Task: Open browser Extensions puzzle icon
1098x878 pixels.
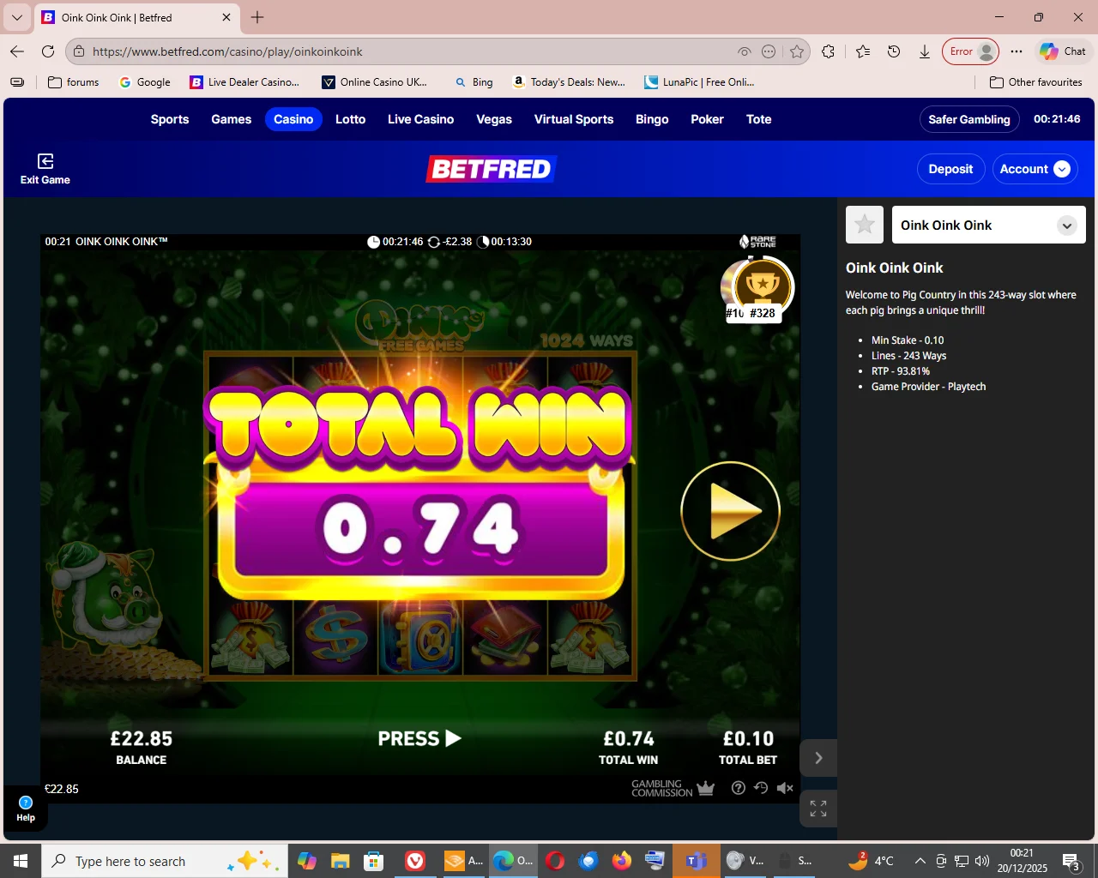Action: [x=828, y=51]
